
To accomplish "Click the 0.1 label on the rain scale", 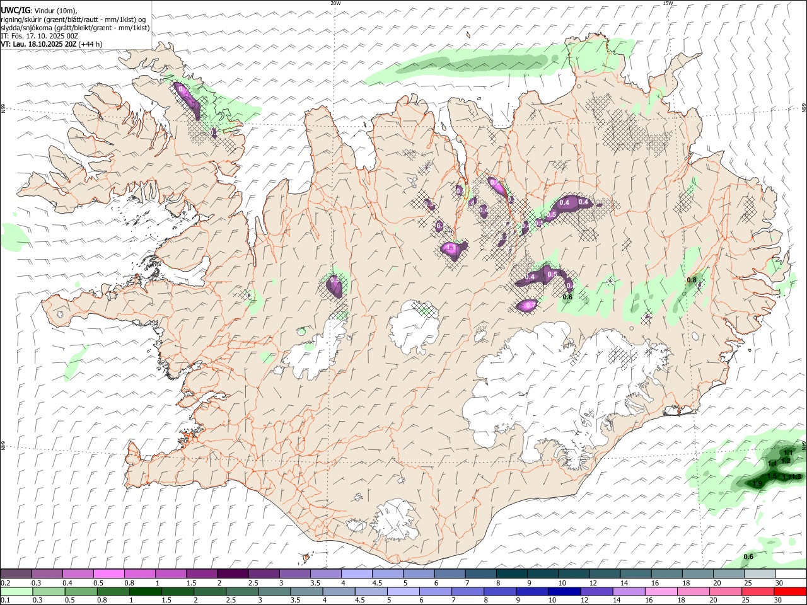I will 6,601.
